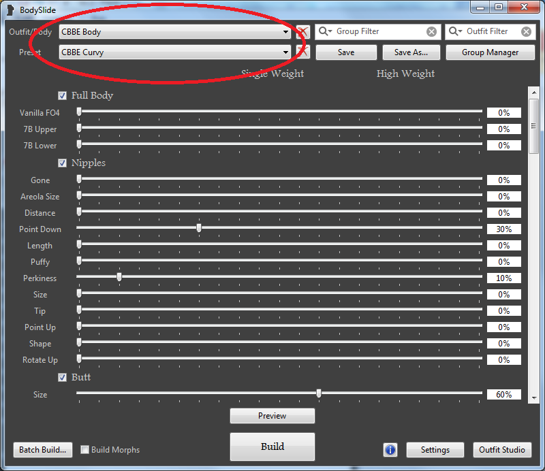Click the Point Down percentage value field
Screen dimensions: 545x471
(503, 229)
